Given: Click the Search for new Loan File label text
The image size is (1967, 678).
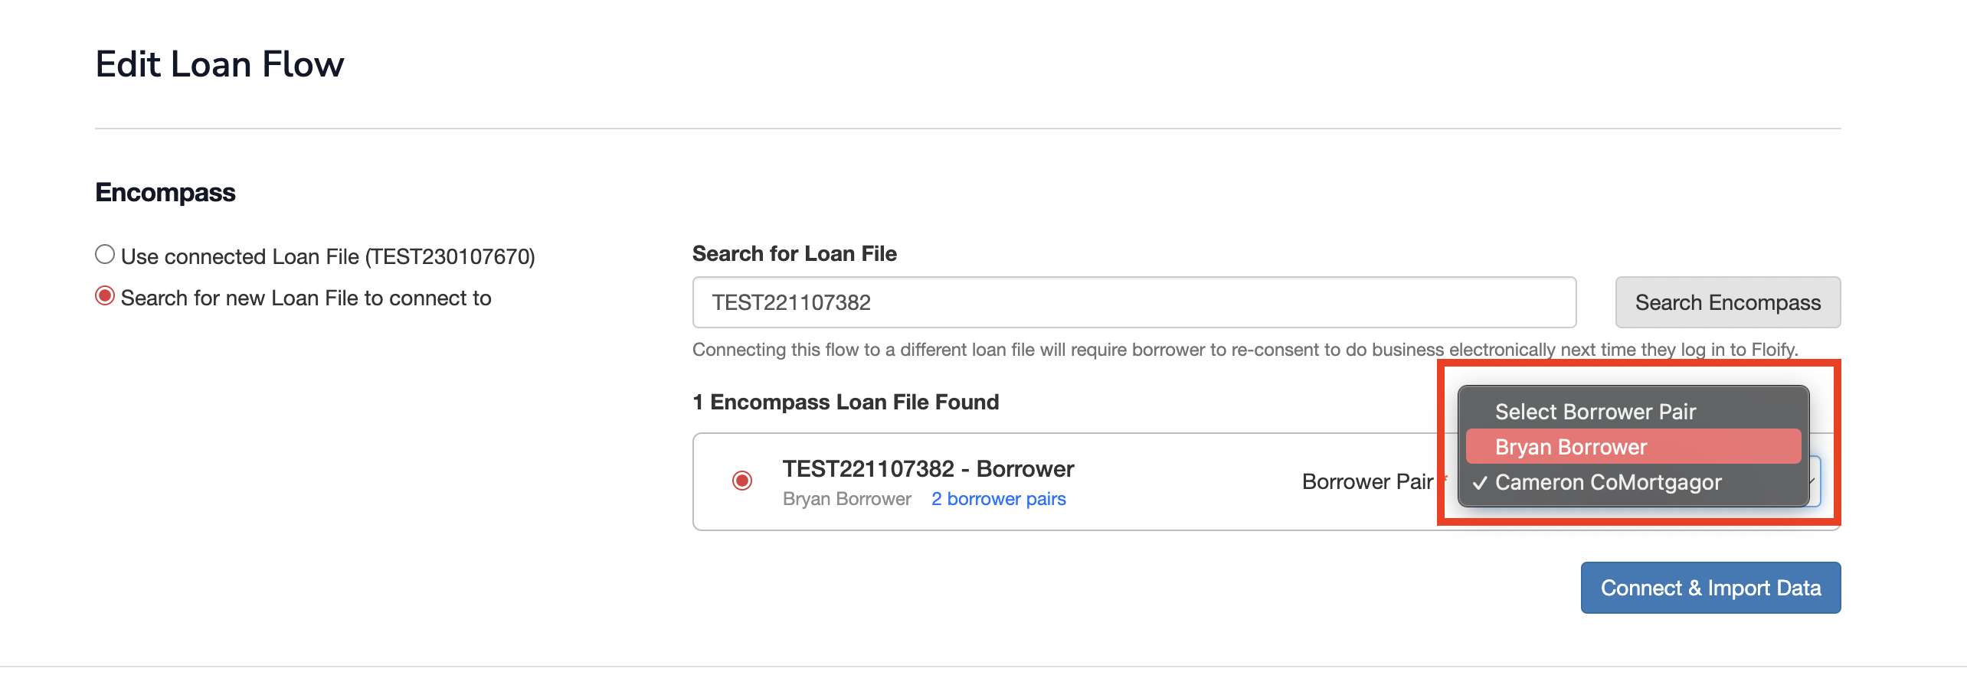Looking at the screenshot, I should [306, 298].
